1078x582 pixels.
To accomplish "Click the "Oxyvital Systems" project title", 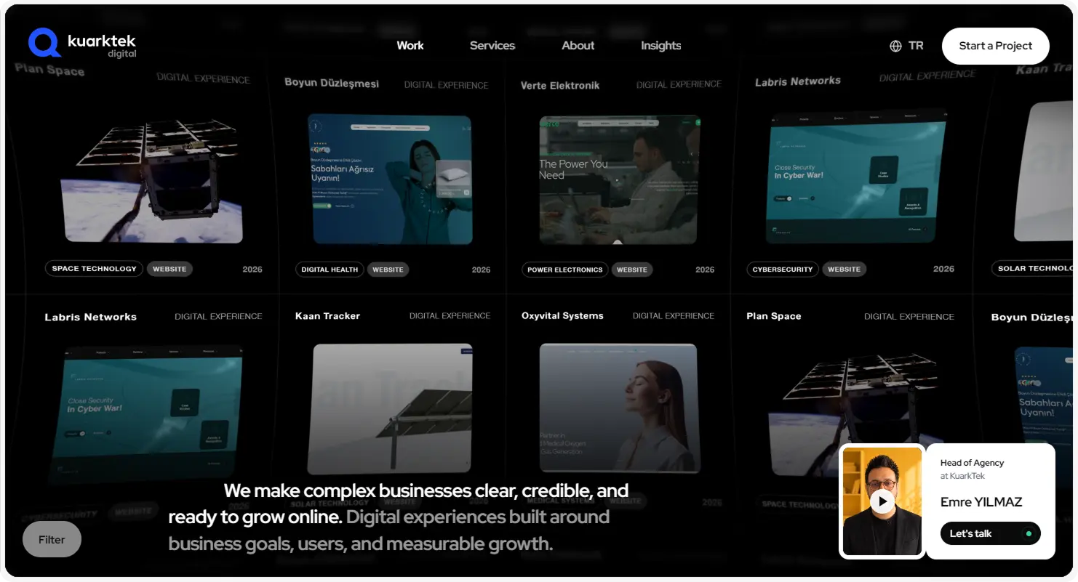I will [x=562, y=316].
